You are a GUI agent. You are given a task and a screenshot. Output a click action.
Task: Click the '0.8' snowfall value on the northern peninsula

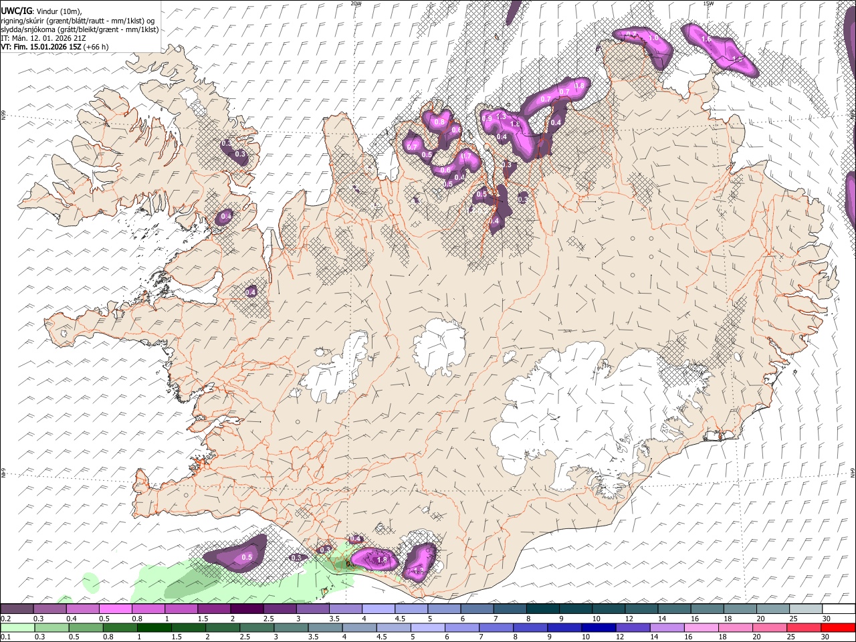pos(439,122)
